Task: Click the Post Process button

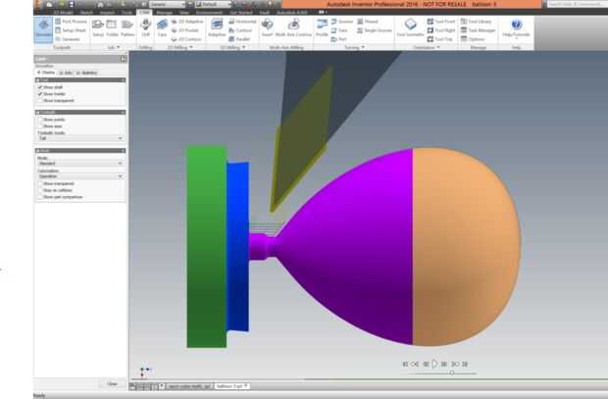Action: pyautogui.click(x=71, y=22)
